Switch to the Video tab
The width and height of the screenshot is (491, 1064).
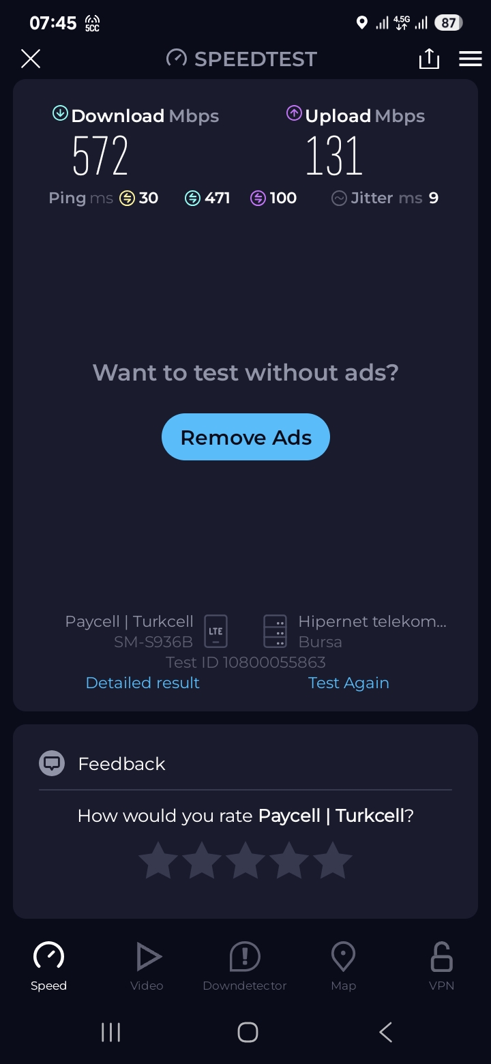[147, 966]
